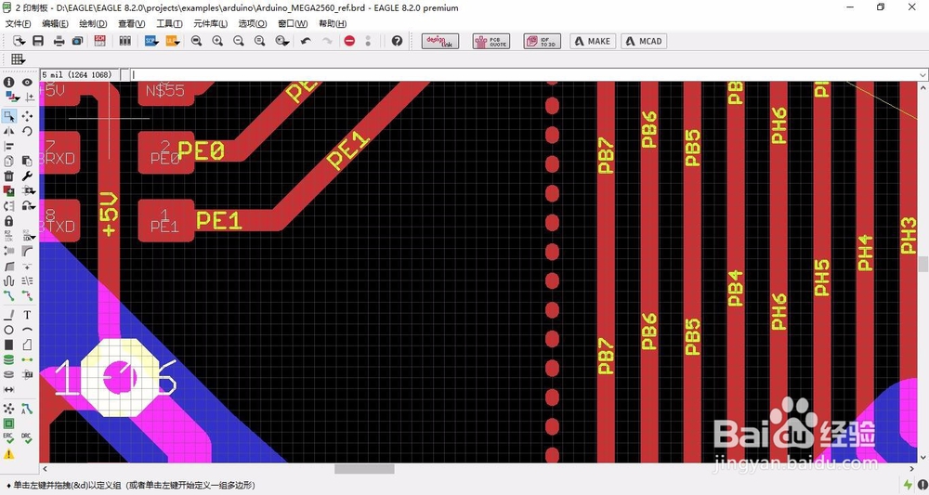The width and height of the screenshot is (929, 495).
Task: Open the library manager icon
Action: click(x=125, y=41)
